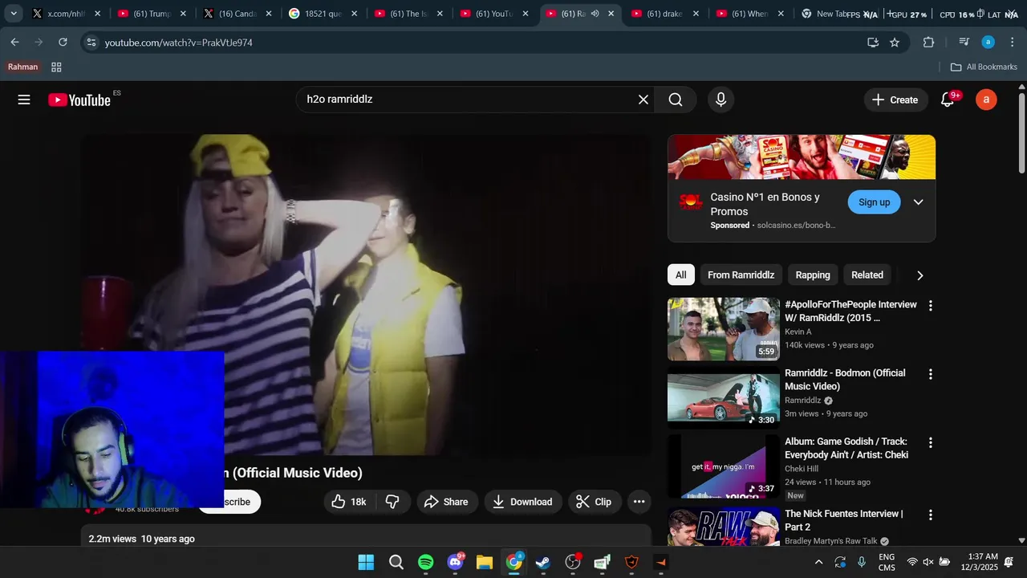Open Spotify from the taskbar
The height and width of the screenshot is (578, 1027).
(425, 562)
